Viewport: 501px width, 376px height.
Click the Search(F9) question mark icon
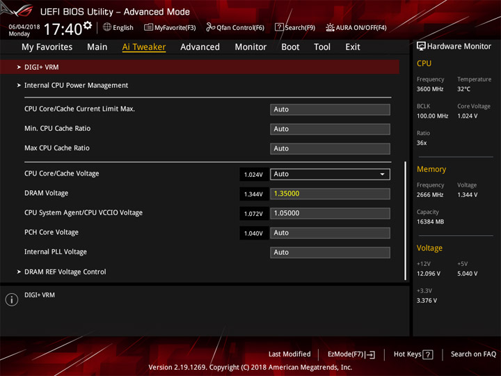(x=279, y=27)
